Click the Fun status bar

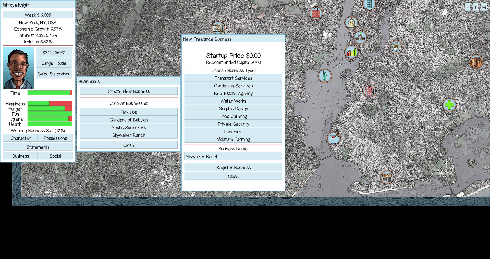coord(50,114)
